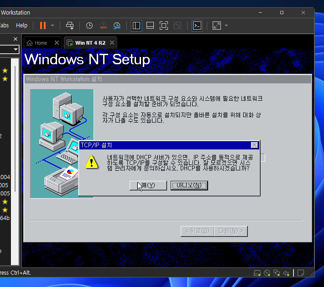
Task: Pause the virtual machine with orange button
Action: coord(43,26)
